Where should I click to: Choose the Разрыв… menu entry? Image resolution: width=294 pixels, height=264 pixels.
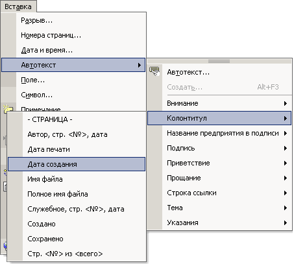[73, 21]
